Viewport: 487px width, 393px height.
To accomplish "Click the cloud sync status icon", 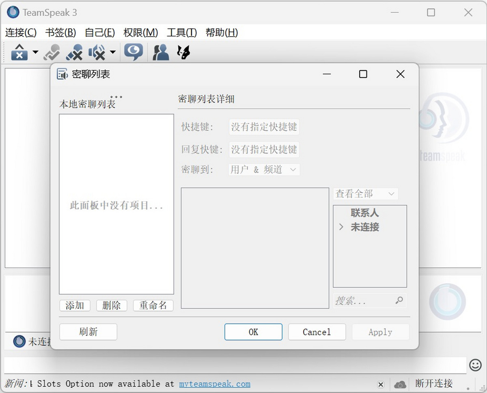I will [400, 384].
